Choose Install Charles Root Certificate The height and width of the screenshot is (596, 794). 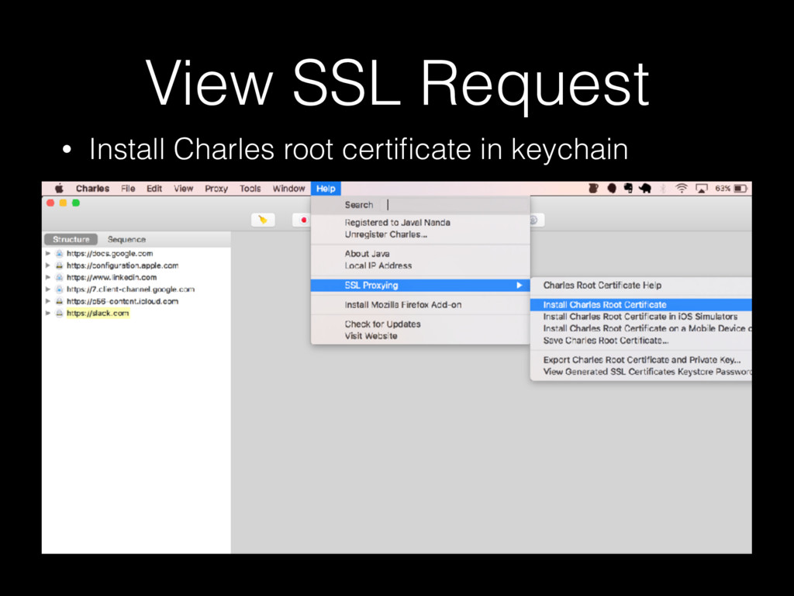tap(605, 305)
